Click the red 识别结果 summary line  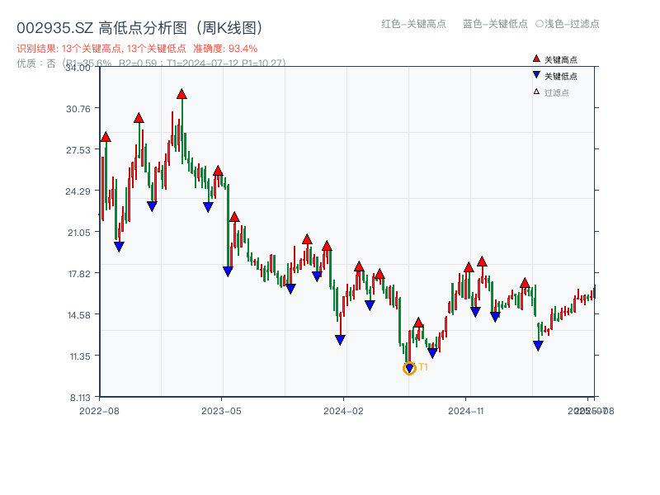click(137, 49)
